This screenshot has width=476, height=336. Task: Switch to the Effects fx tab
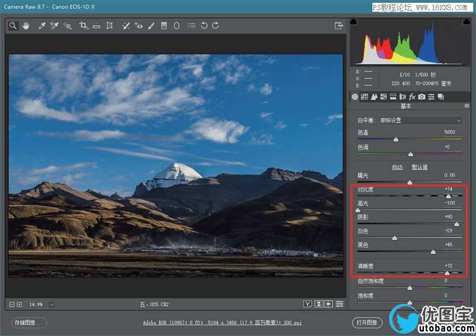click(x=412, y=97)
